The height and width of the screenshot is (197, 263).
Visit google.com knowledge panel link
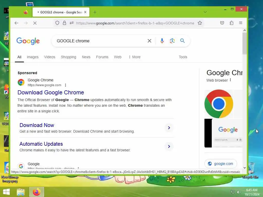(x=221, y=164)
